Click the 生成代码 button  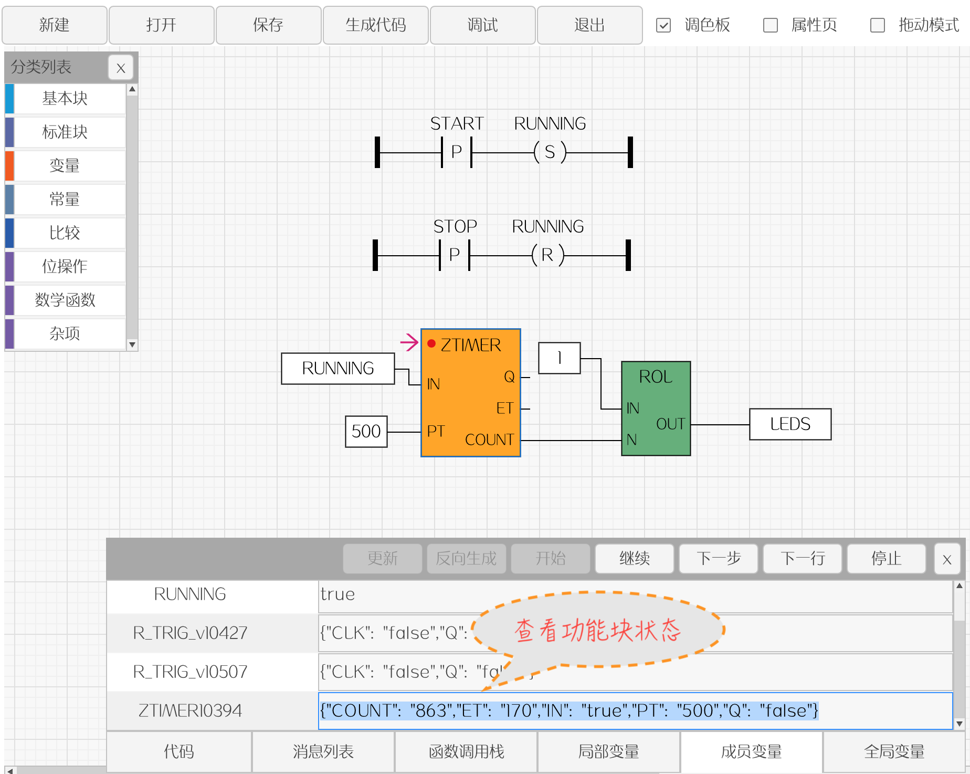pyautogui.click(x=376, y=25)
